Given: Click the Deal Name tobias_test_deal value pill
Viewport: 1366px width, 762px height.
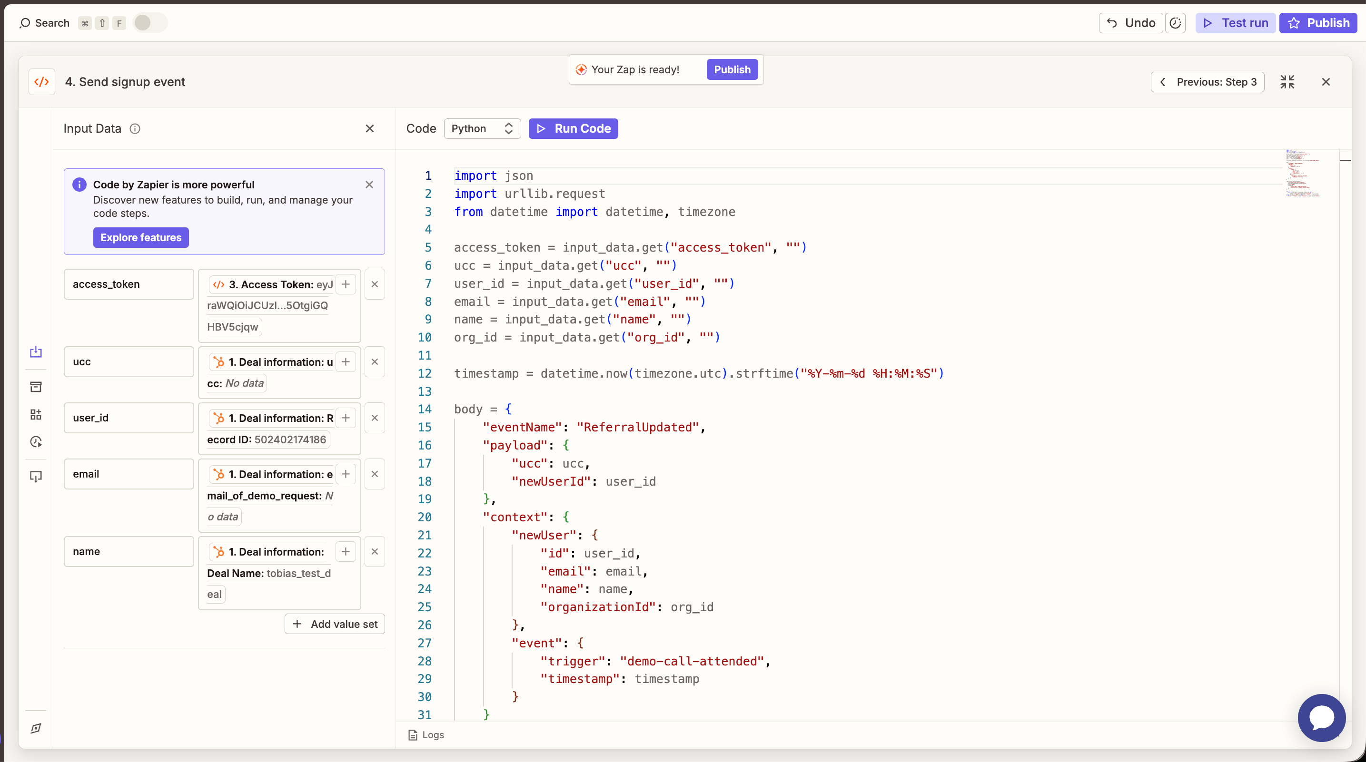Looking at the screenshot, I should [270, 573].
